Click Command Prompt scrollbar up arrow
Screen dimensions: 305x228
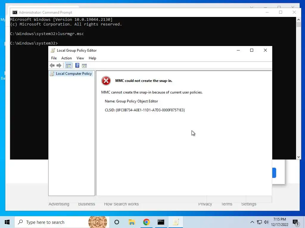[298, 19]
